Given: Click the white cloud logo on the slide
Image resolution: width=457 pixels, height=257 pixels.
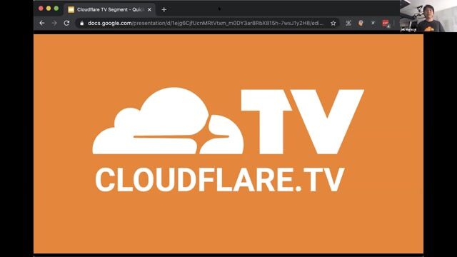Looking at the screenshot, I should [x=168, y=121].
